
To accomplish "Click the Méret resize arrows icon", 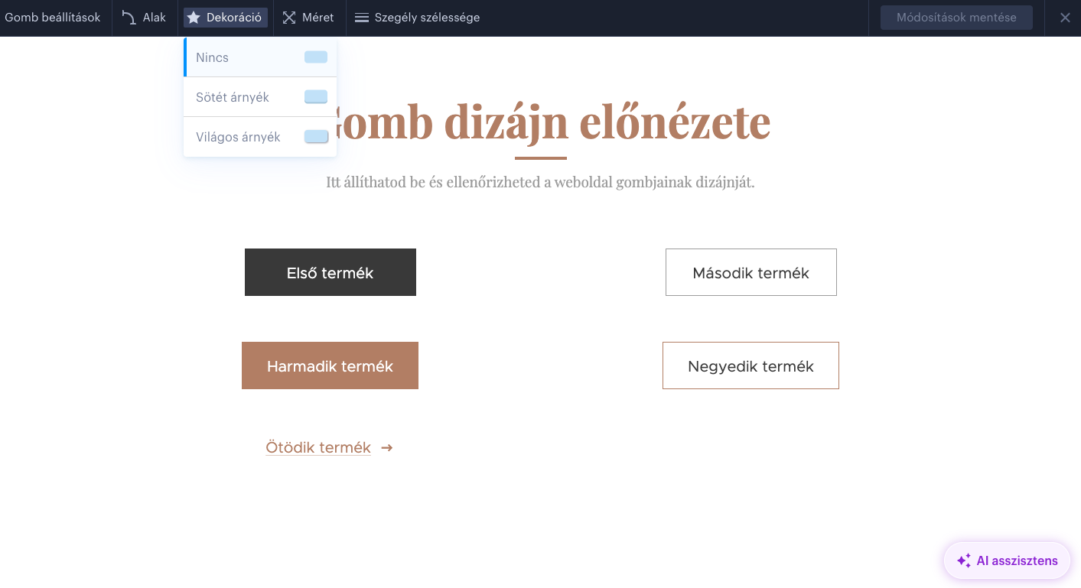I will (289, 18).
